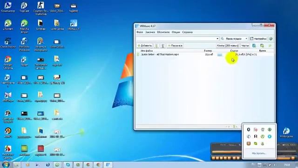
Task: Open the Компьютер desktop icon
Action: click(x=8, y=7)
